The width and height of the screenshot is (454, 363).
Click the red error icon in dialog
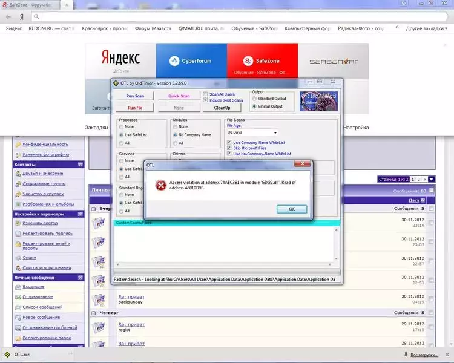pos(160,185)
